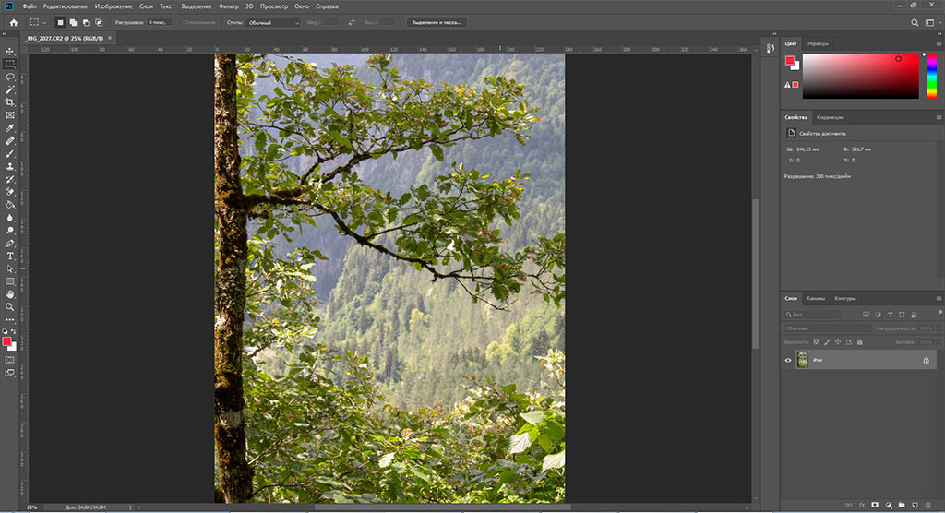Screen dimensions: 945x513
Task: Select the Move tool
Action: (10, 51)
